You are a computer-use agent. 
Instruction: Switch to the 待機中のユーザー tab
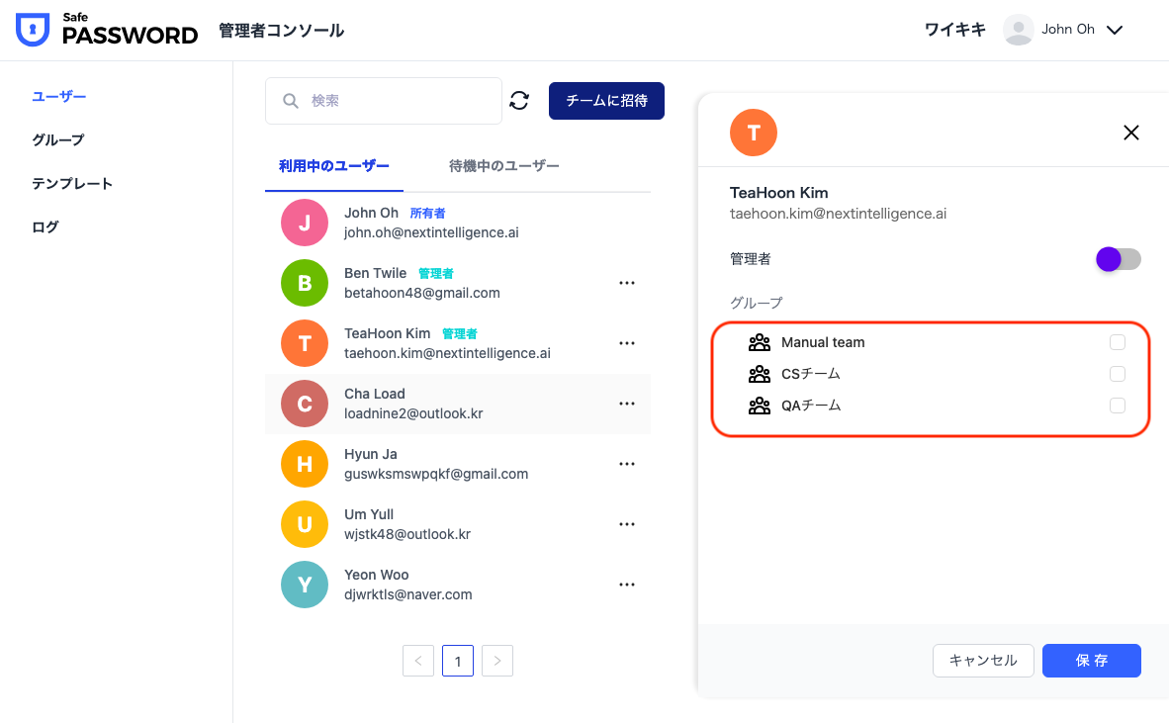click(x=504, y=166)
